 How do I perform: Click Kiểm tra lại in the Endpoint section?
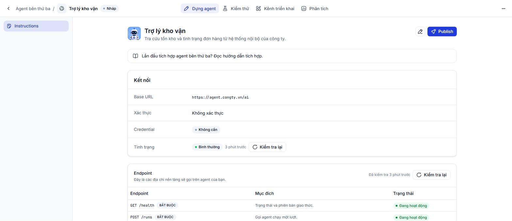(x=432, y=175)
